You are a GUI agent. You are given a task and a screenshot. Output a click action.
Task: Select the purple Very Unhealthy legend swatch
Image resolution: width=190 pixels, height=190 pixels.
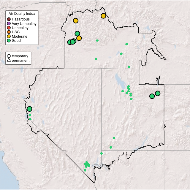[9, 23]
